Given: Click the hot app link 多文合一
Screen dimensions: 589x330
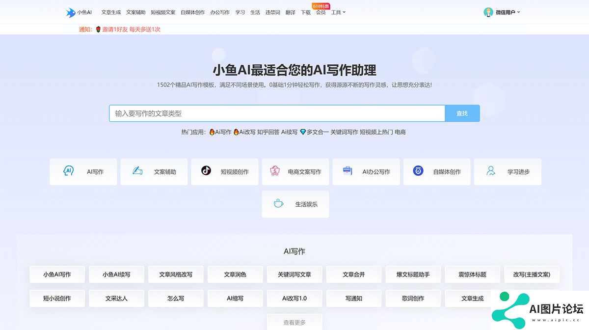Looking at the screenshot, I should coord(314,132).
